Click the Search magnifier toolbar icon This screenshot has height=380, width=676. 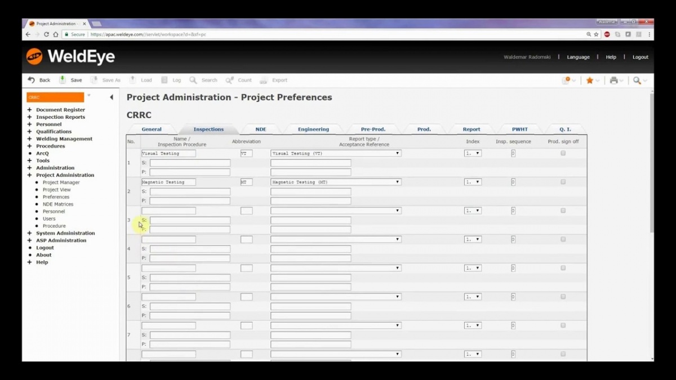click(x=193, y=81)
